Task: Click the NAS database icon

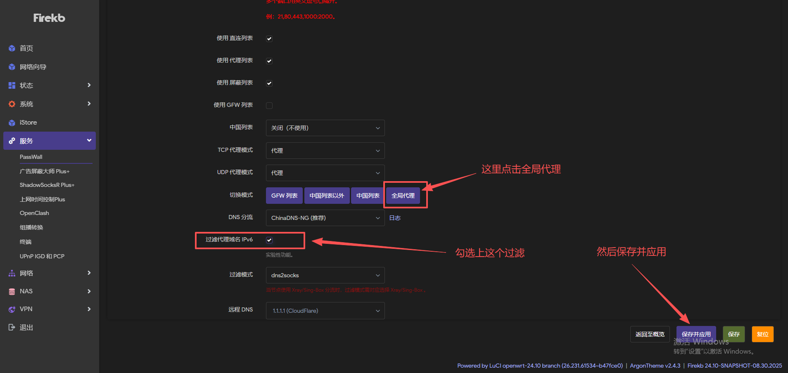Action: pyautogui.click(x=12, y=291)
